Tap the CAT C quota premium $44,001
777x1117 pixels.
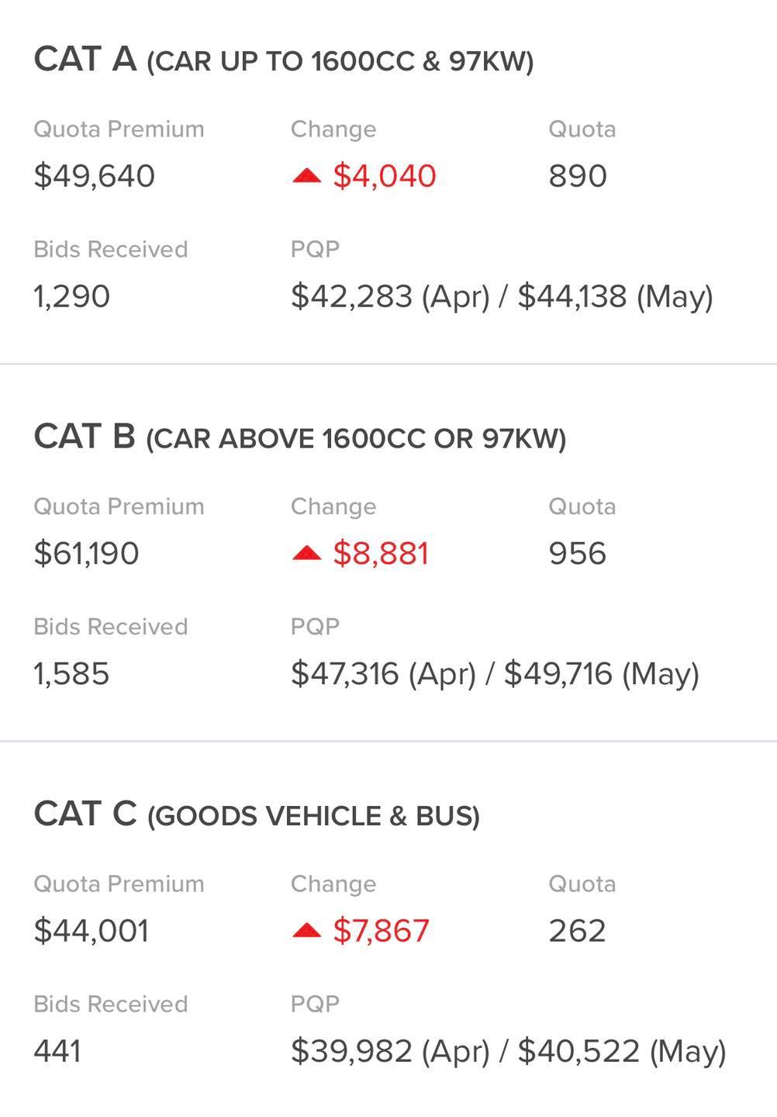coord(92,931)
